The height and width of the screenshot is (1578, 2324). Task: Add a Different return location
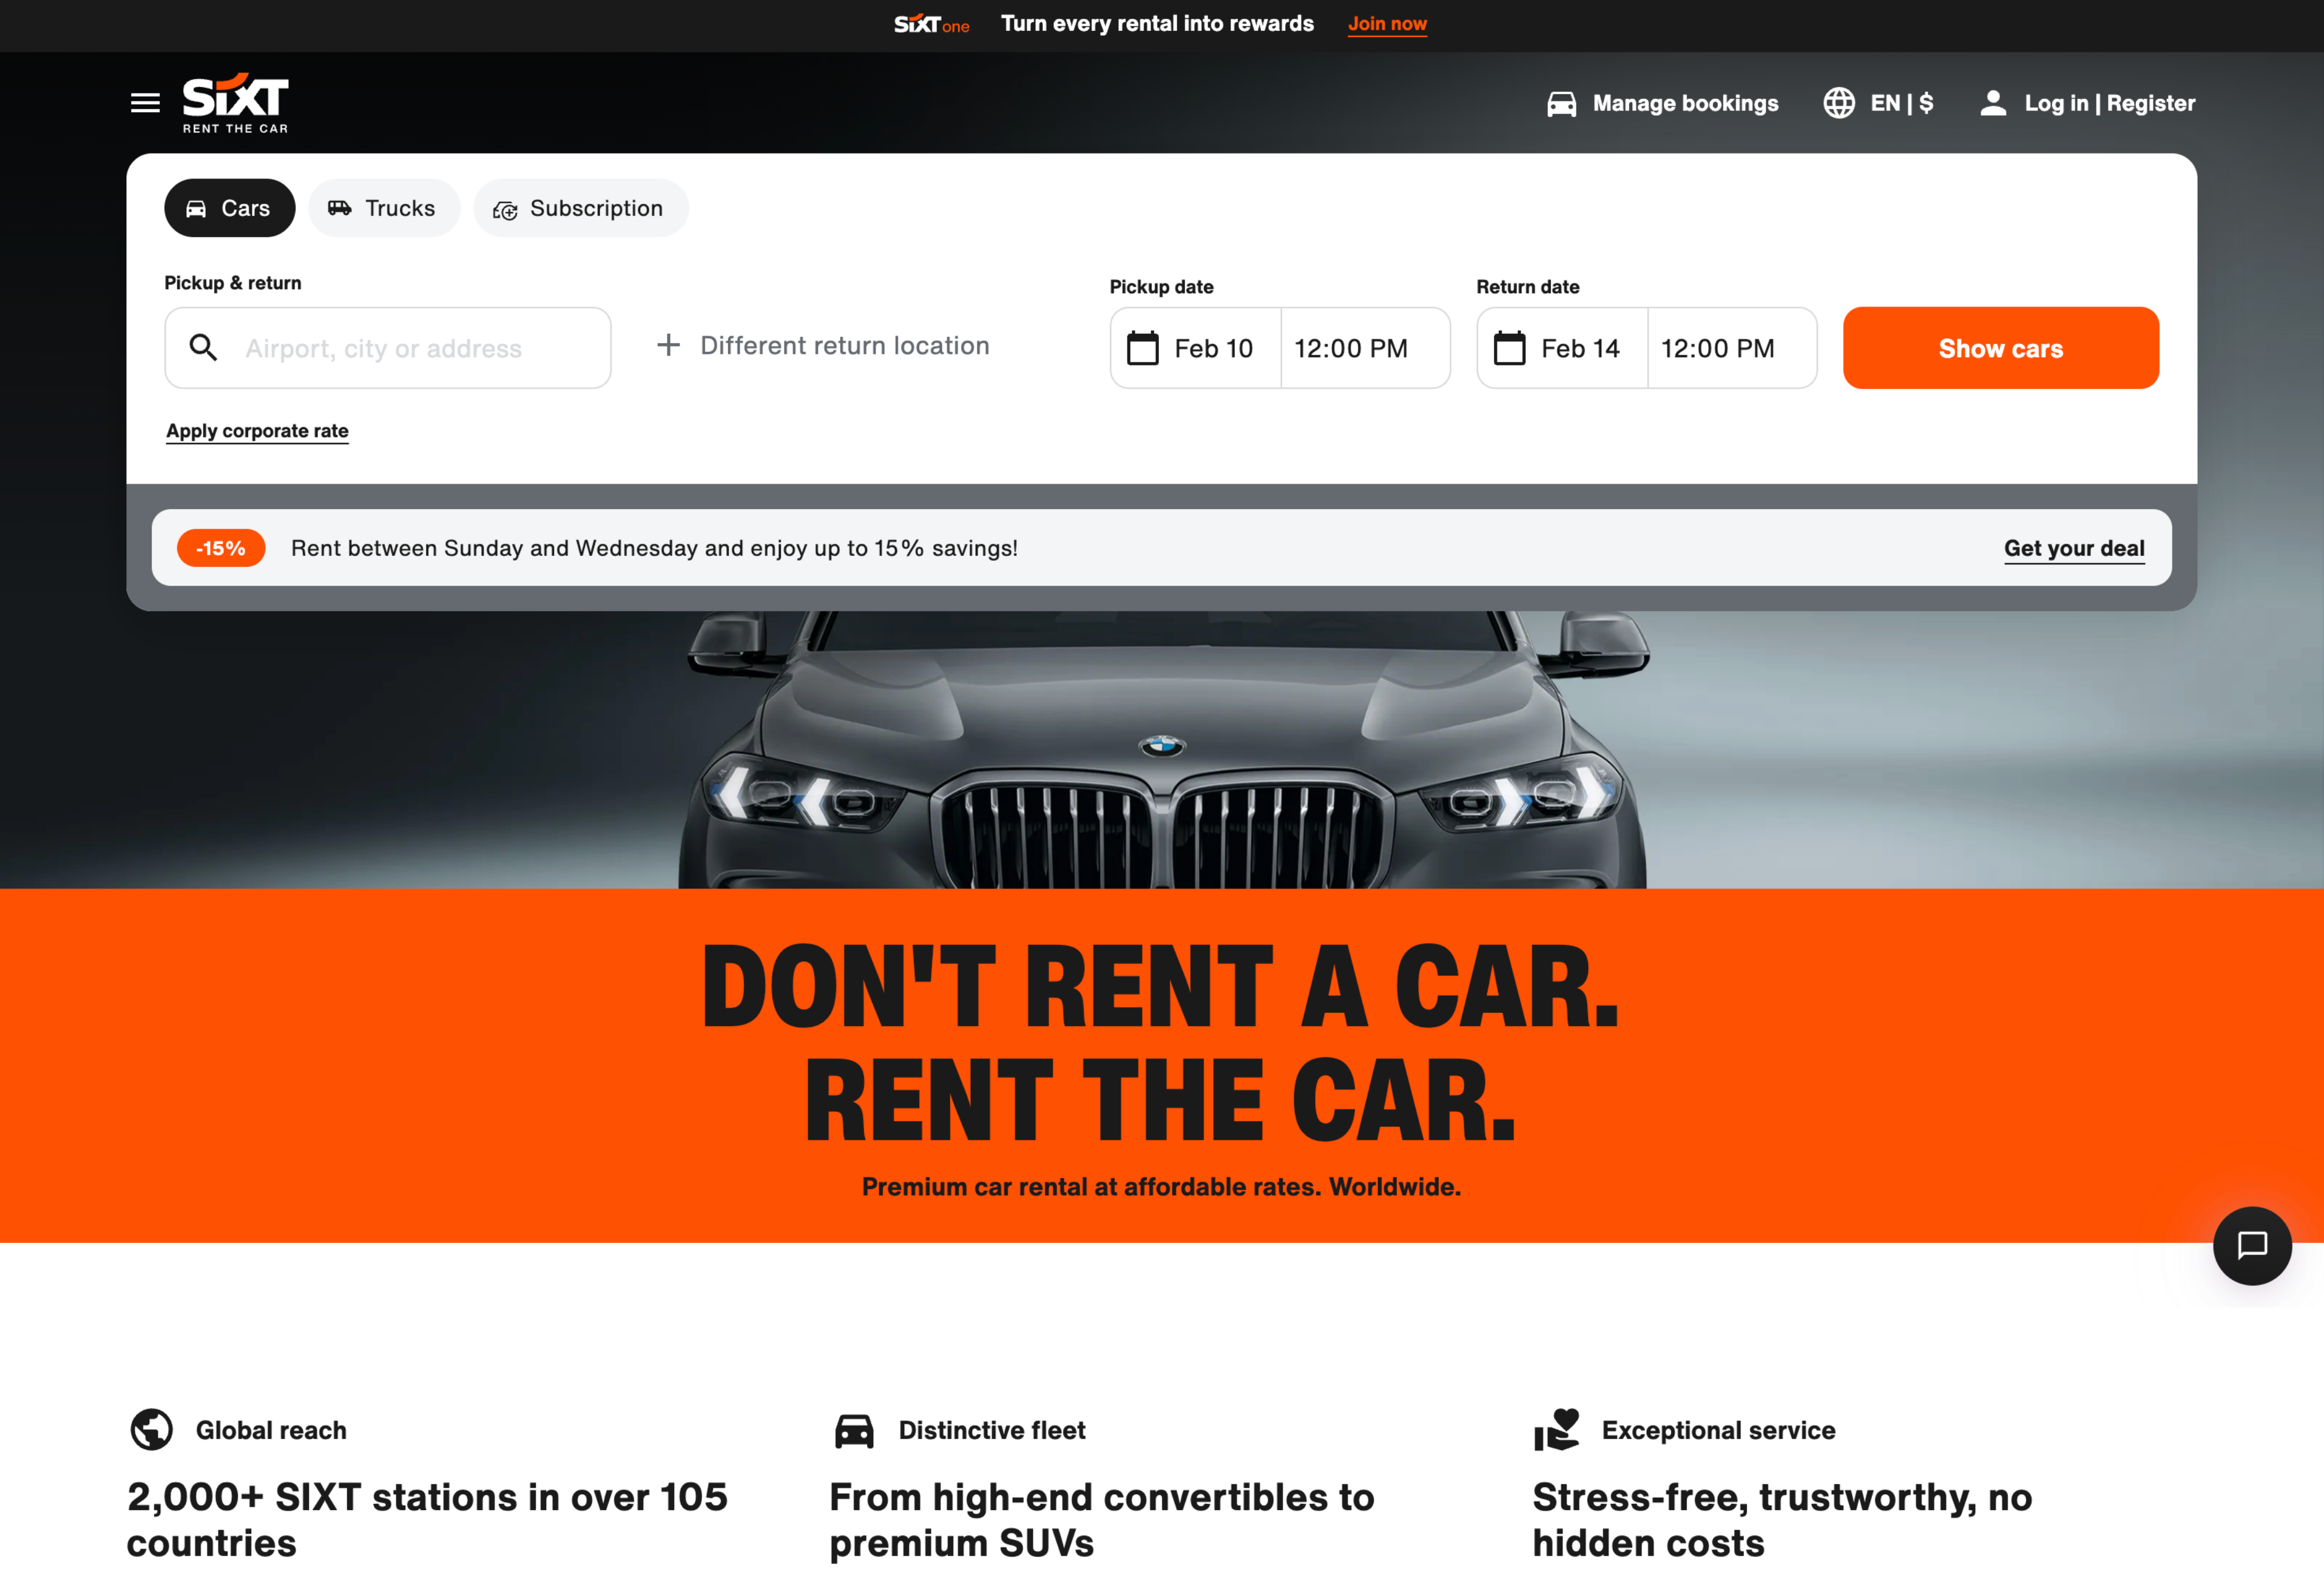coord(822,345)
